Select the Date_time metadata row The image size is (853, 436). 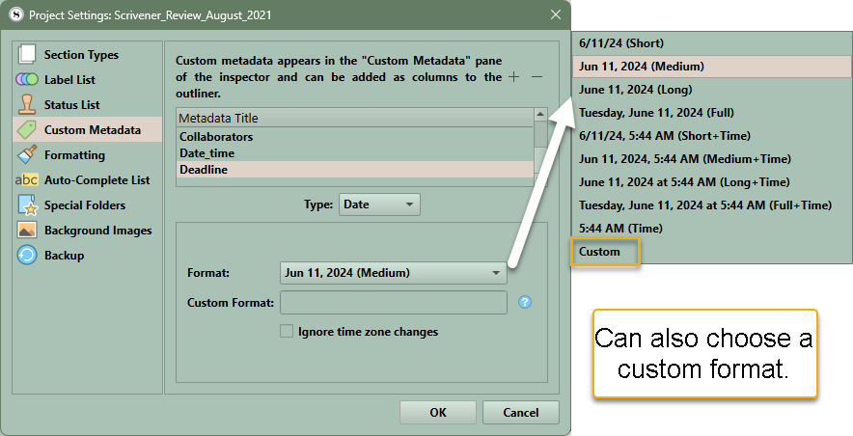355,153
